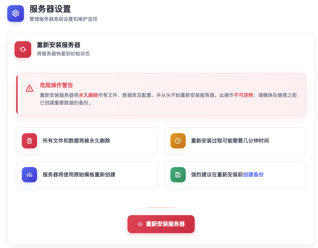Click the blue cloud download icon
The height and width of the screenshot is (248, 318).
pos(29,175)
